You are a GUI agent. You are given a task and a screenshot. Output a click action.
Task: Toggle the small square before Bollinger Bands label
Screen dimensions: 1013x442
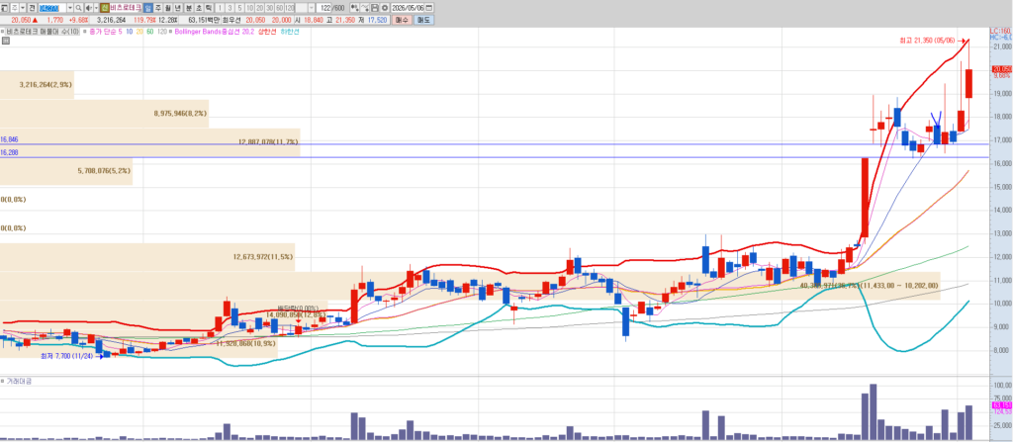point(170,31)
